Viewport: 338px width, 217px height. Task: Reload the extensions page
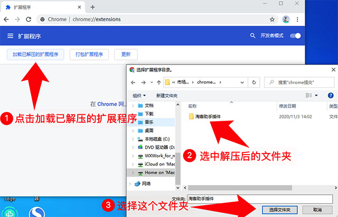29,20
